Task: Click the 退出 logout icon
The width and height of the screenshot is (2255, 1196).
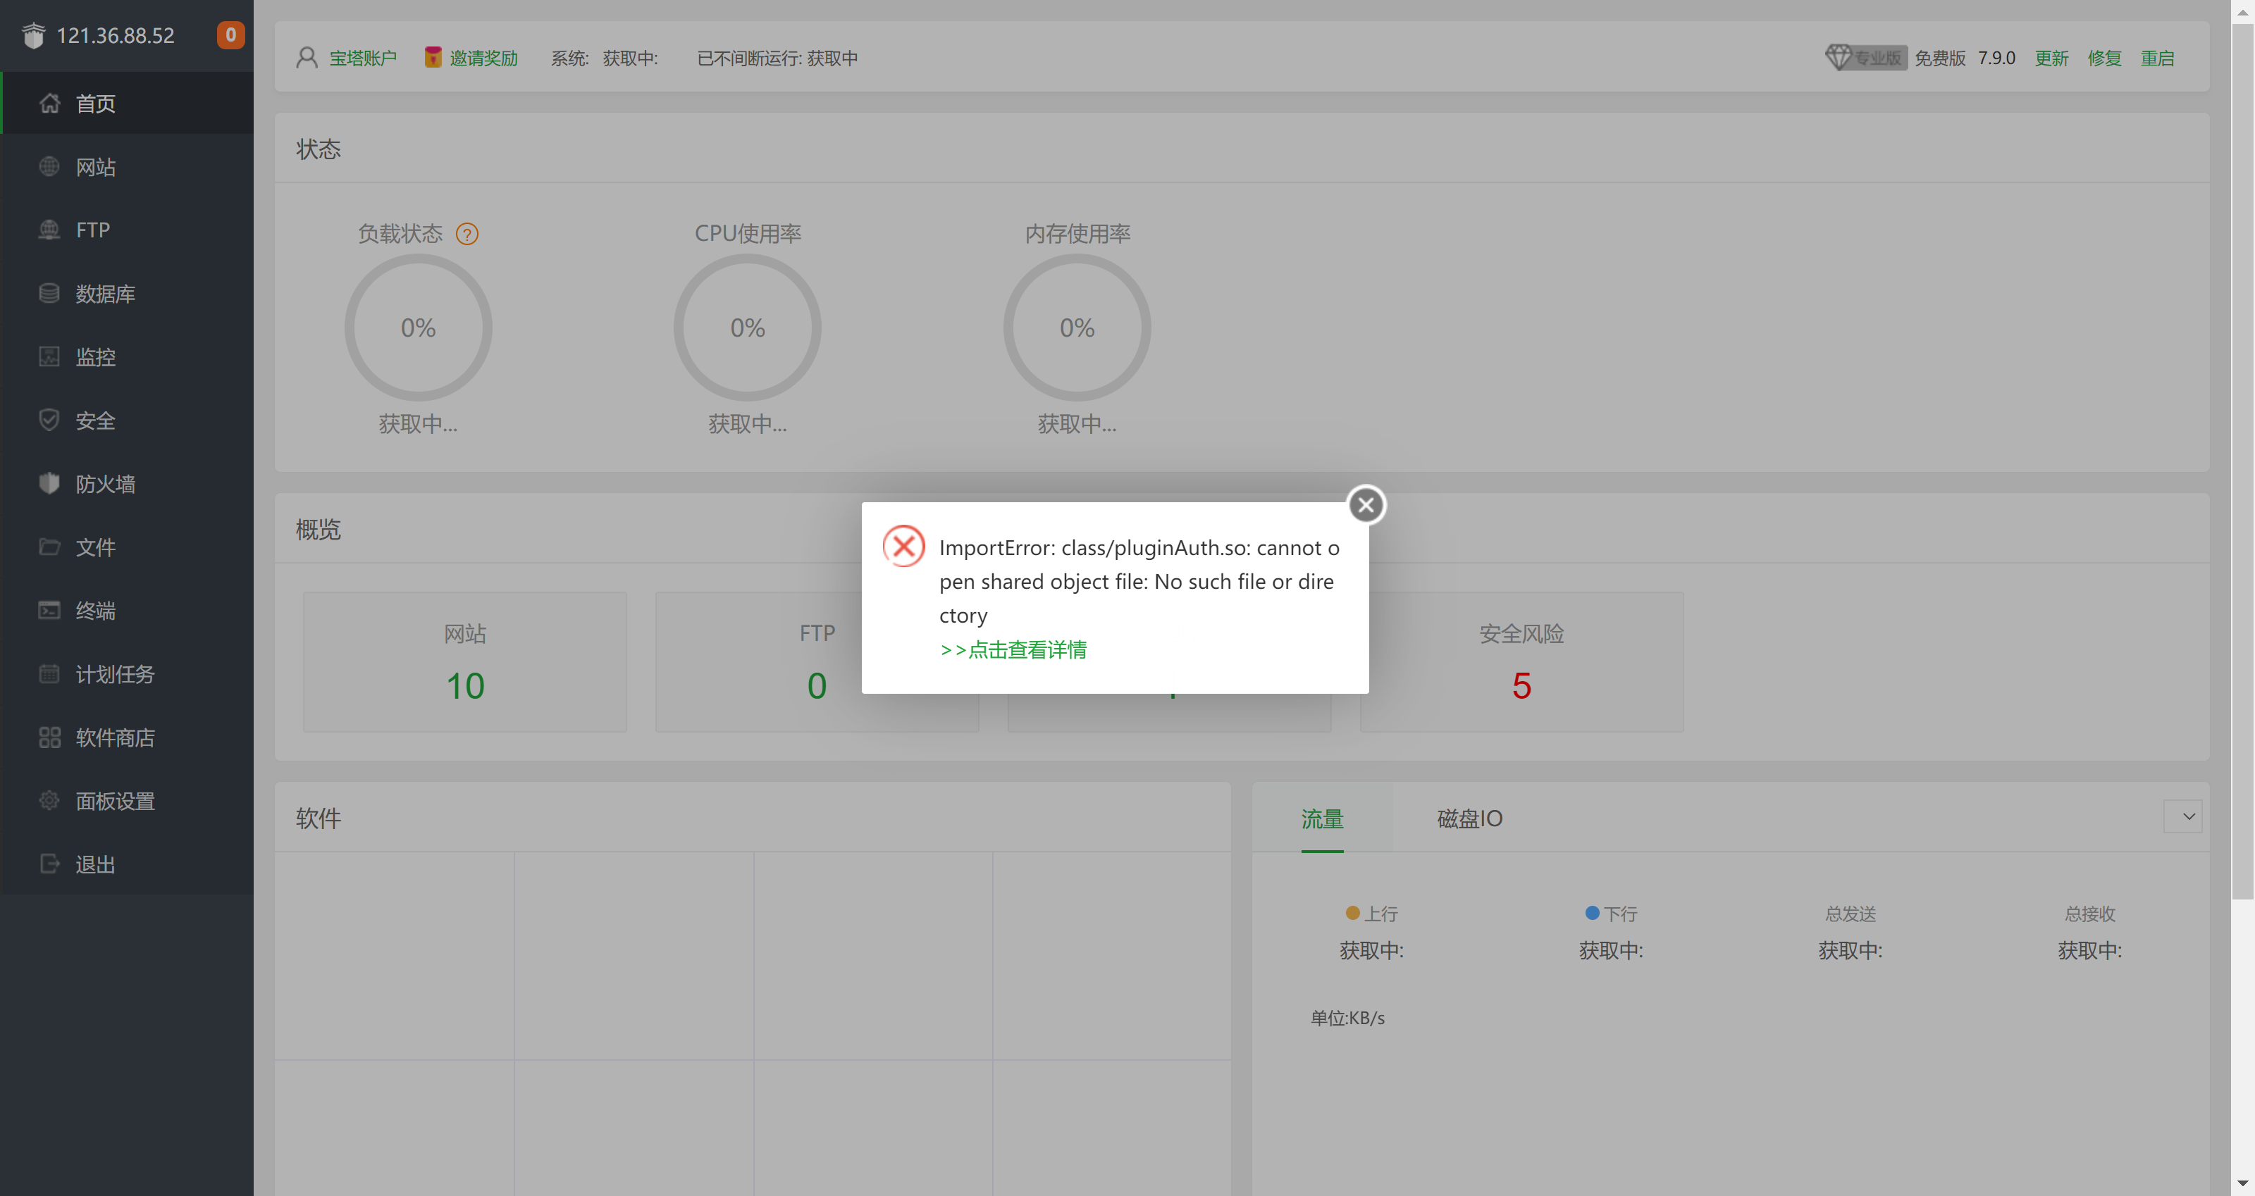Action: tap(49, 864)
